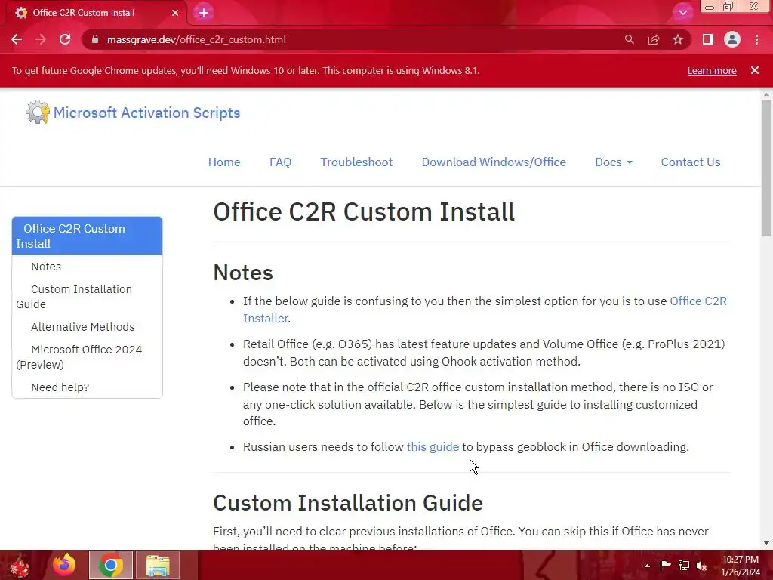Image resolution: width=773 pixels, height=580 pixels.
Task: Open the Chrome profile avatar
Action: tap(732, 39)
